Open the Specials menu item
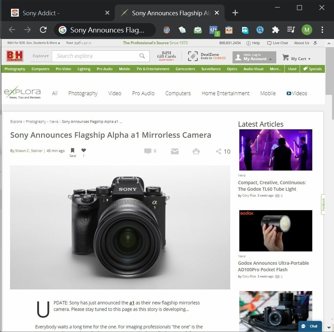The width and height of the screenshot is (334, 332). click(312, 69)
